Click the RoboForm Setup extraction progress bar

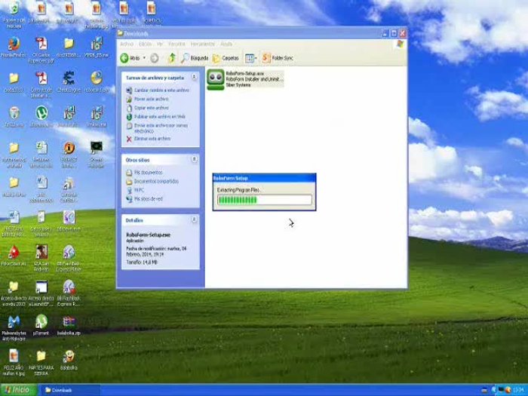point(264,200)
